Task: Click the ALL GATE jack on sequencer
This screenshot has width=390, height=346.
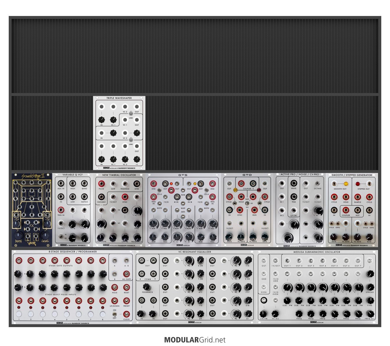Action: pyautogui.click(x=127, y=274)
